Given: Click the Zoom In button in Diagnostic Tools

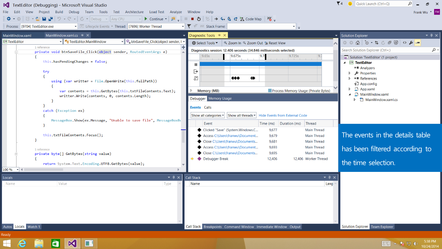Looking at the screenshot, I should click(232, 43).
